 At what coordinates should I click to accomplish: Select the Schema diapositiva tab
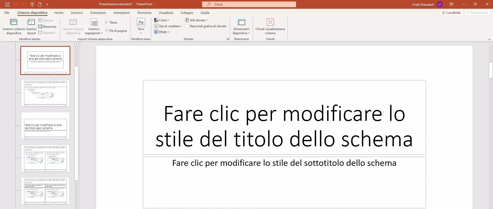click(32, 13)
